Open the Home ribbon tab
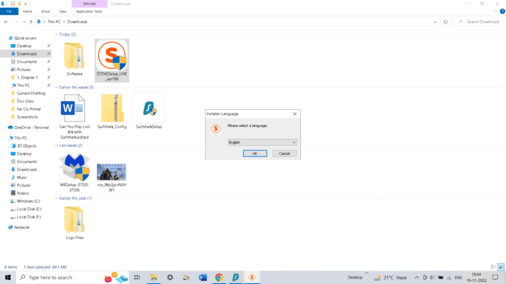Screen dimensions: 506x284 (28, 11)
